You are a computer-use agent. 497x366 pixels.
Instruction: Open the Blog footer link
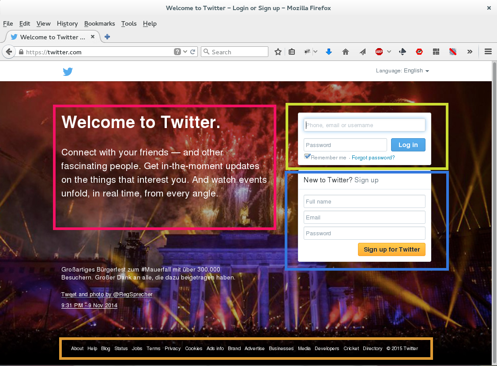[x=105, y=348]
